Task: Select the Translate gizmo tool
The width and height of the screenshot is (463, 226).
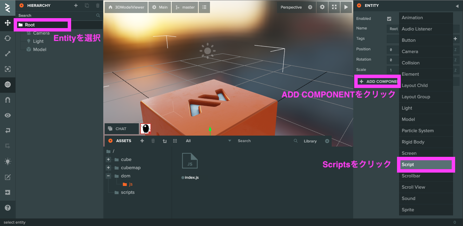Action: [8, 23]
